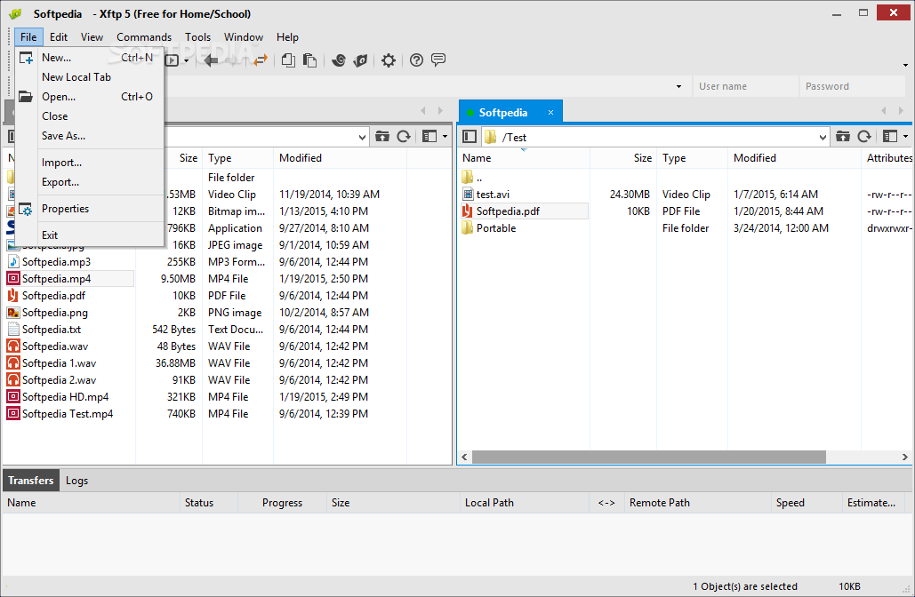Focus the Password field
Screen dimensions: 915x597
coord(852,86)
